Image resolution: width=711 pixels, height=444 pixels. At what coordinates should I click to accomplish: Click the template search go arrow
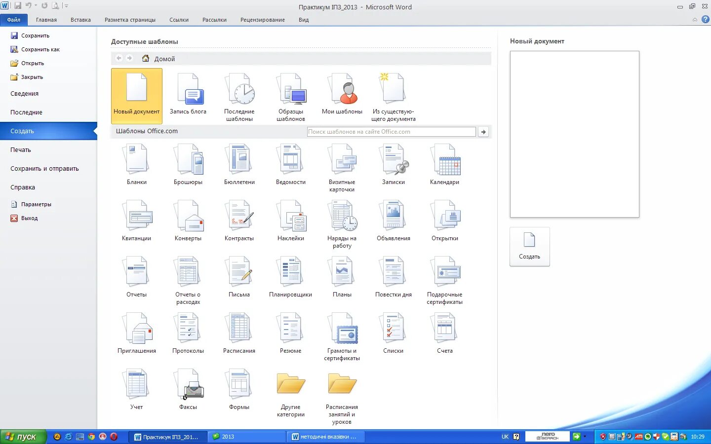coord(483,132)
